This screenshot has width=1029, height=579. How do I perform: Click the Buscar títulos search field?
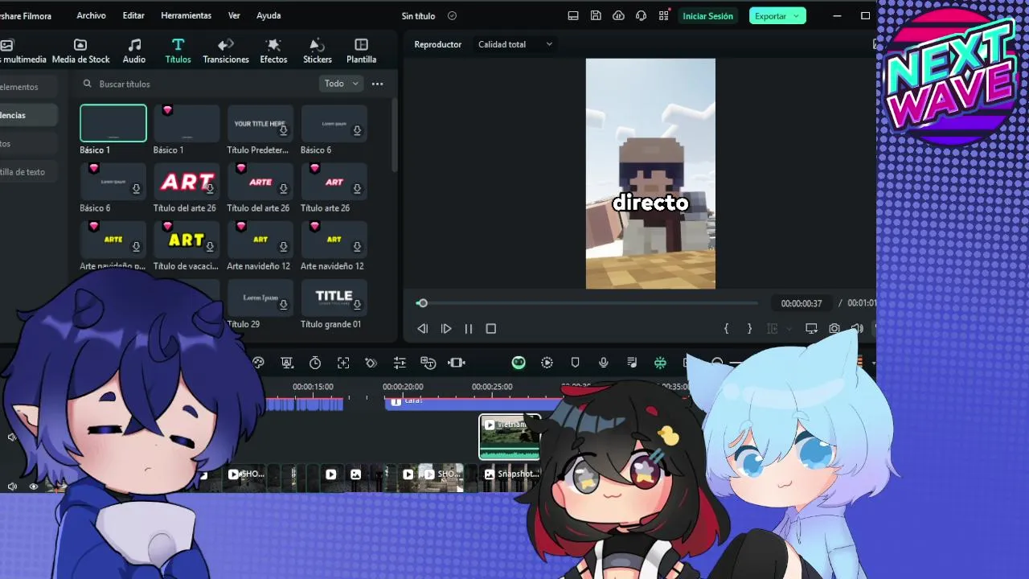point(197,84)
